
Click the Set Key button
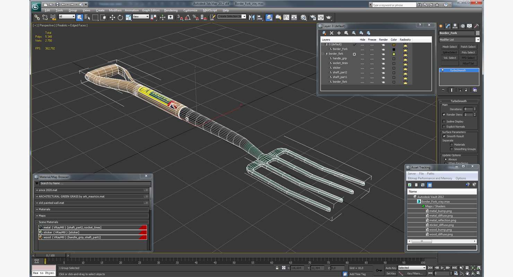pos(391,274)
